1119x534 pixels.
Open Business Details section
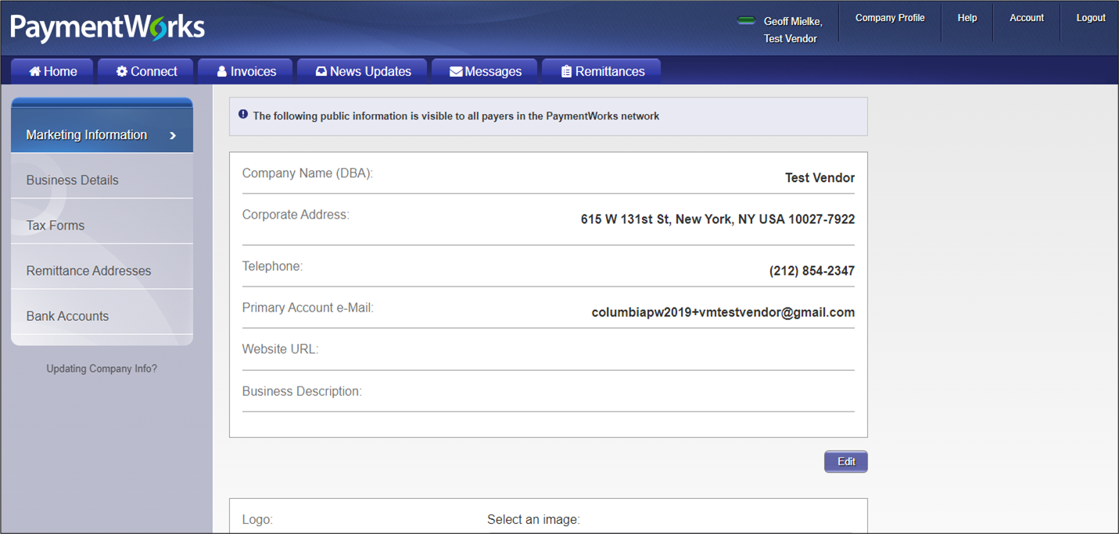(73, 180)
